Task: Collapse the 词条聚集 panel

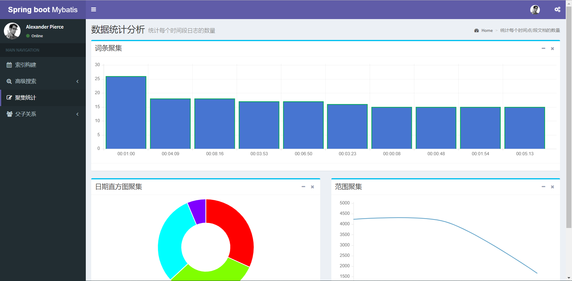Action: (x=543, y=48)
